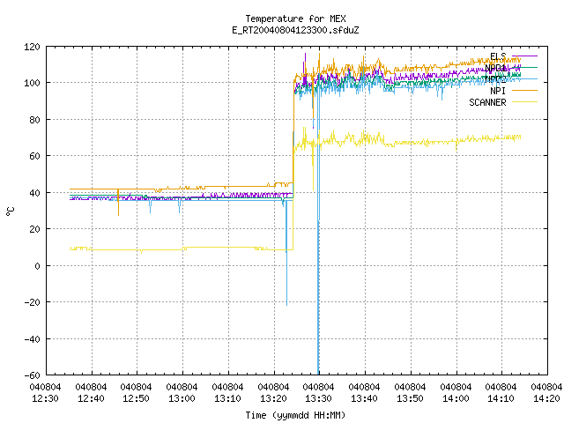Click the y-axis tick value "-60"
The height and width of the screenshot is (423, 564).
[x=32, y=375]
